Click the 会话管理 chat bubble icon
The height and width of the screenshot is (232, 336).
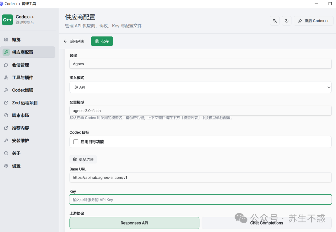tap(6, 65)
